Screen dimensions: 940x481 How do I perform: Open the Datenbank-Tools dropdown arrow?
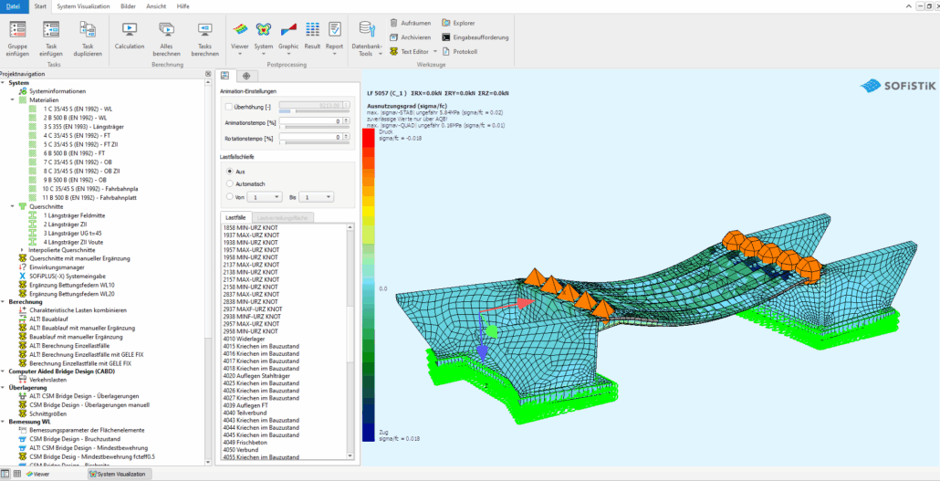click(x=380, y=53)
